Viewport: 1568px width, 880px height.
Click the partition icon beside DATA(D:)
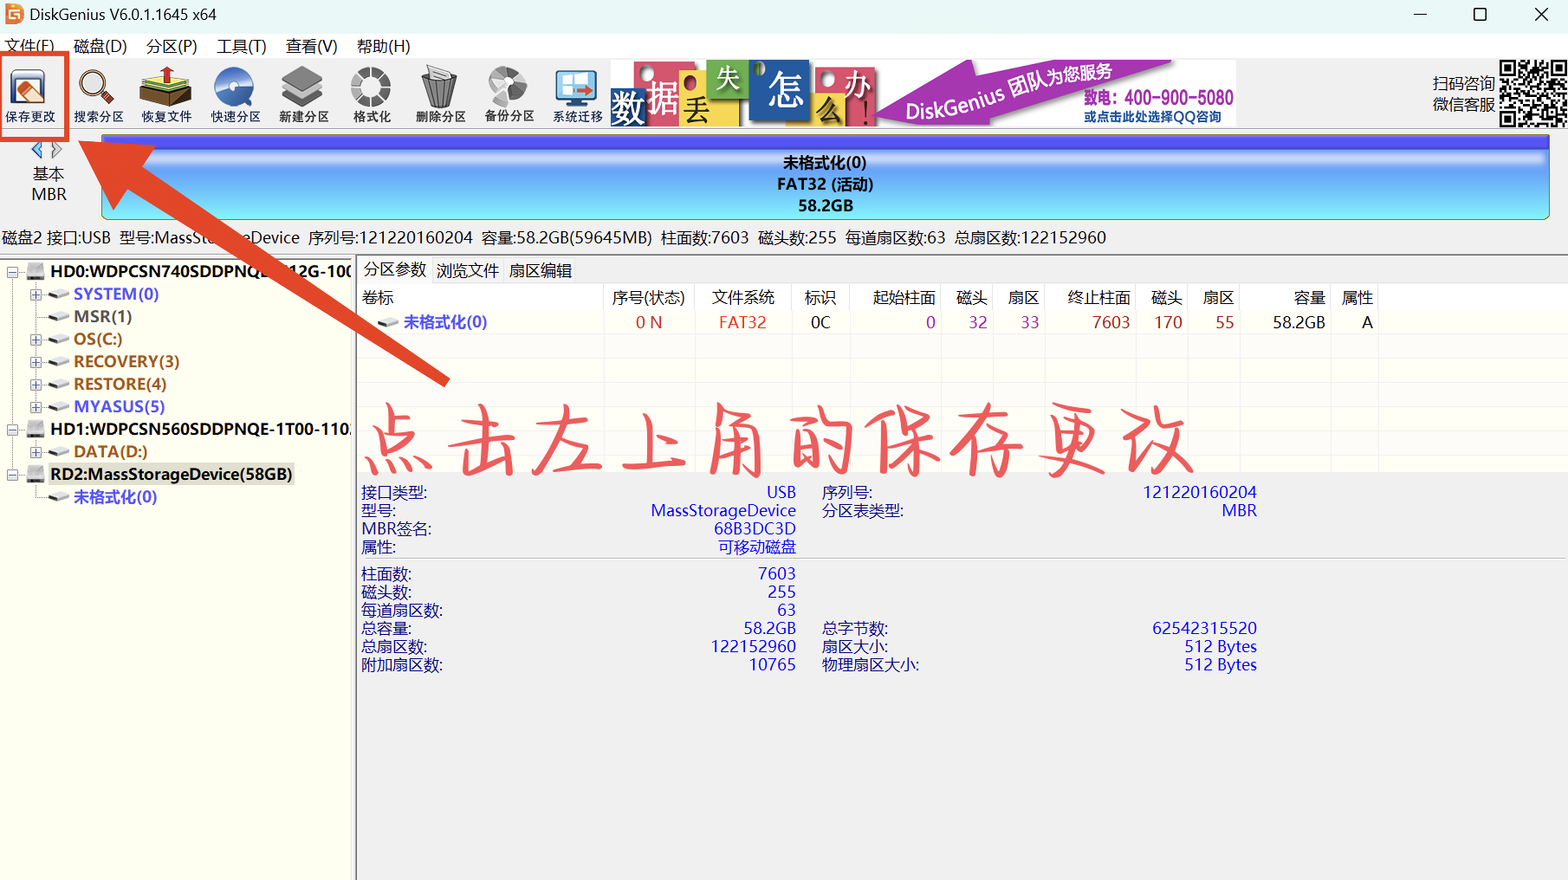click(x=59, y=452)
